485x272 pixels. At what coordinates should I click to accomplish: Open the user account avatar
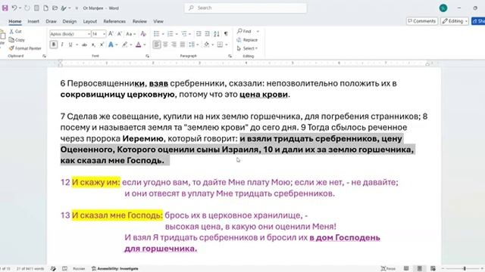pos(443,8)
